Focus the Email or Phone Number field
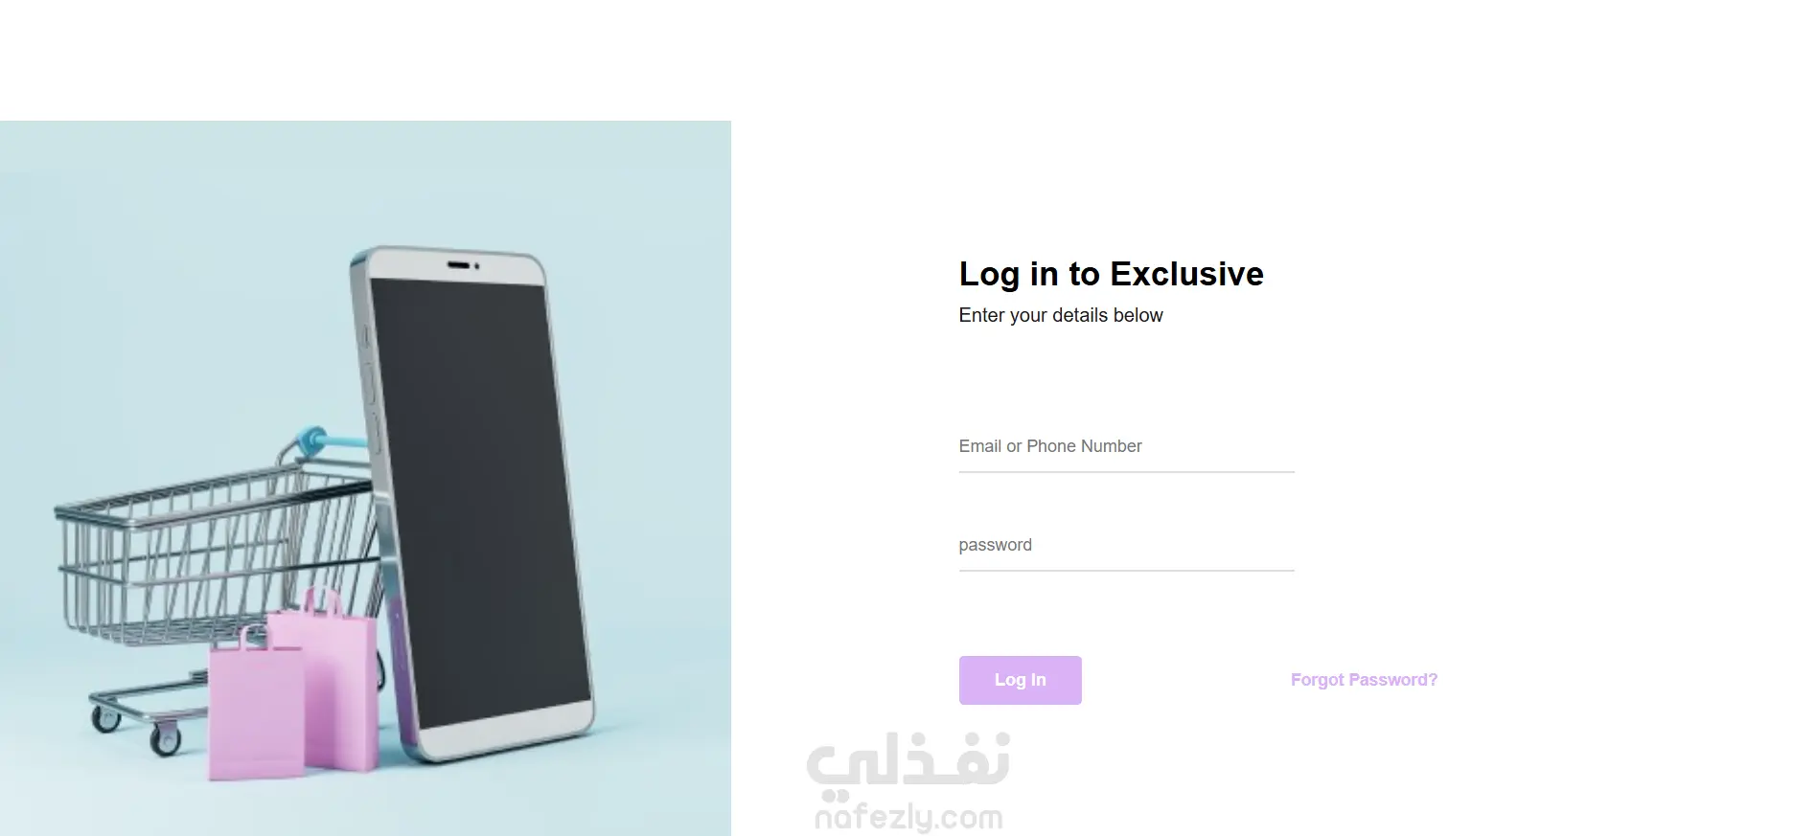The height and width of the screenshot is (836, 1816). 1126,446
